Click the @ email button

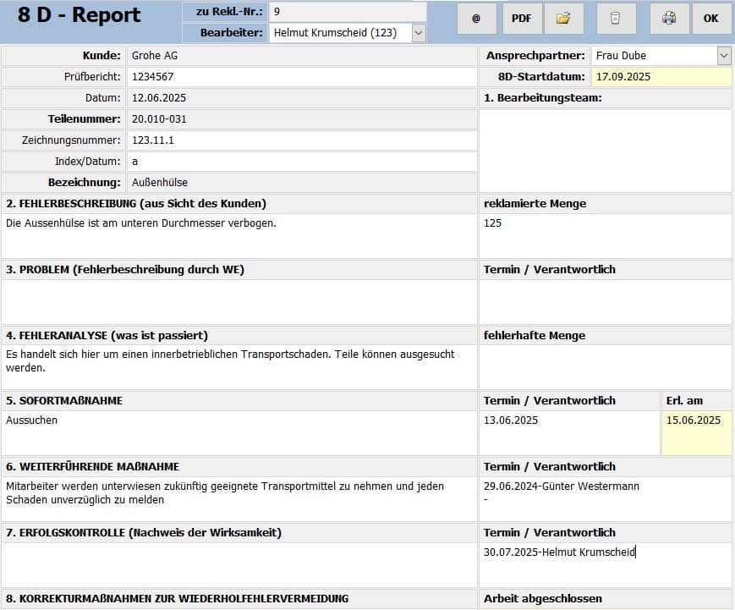click(x=476, y=19)
